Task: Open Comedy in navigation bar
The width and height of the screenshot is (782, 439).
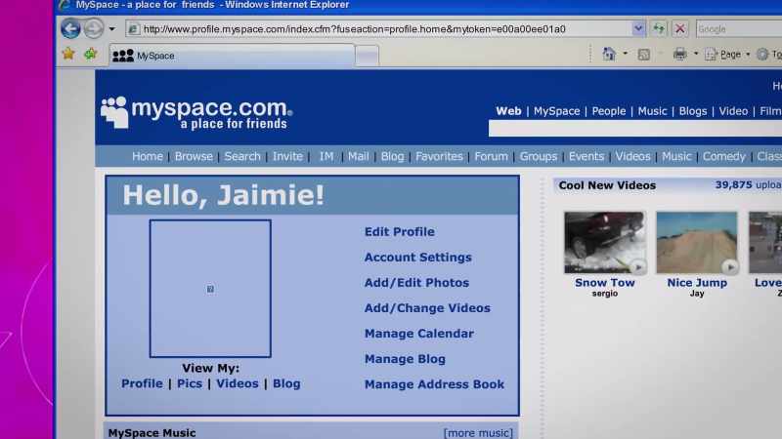Action: click(723, 156)
